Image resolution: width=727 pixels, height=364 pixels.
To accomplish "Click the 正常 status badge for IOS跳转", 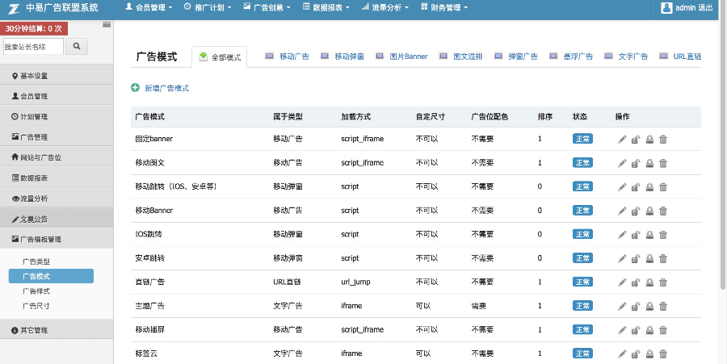I will 582,234.
